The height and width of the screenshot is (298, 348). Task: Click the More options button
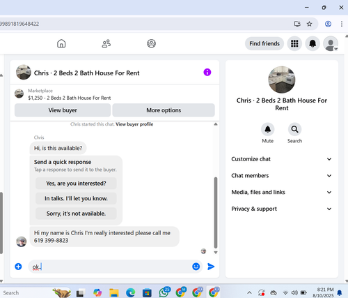[x=164, y=110]
